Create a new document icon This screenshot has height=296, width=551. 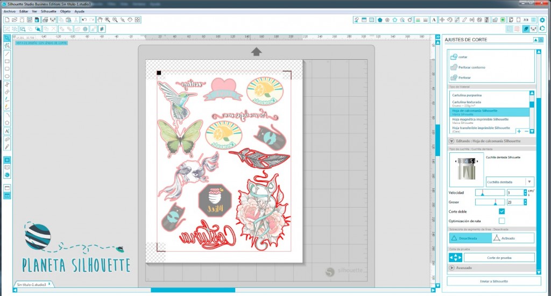[6, 20]
